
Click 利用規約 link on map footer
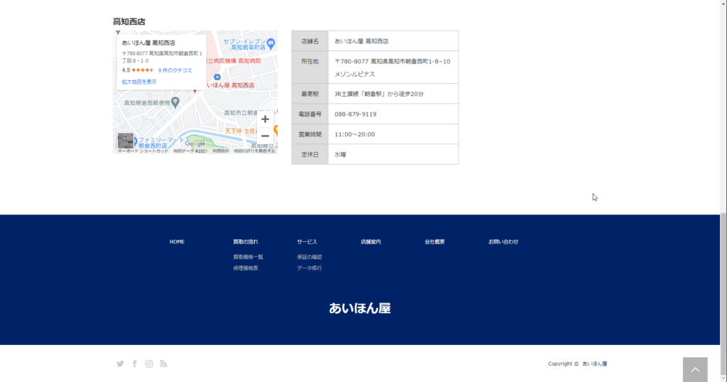coord(221,151)
